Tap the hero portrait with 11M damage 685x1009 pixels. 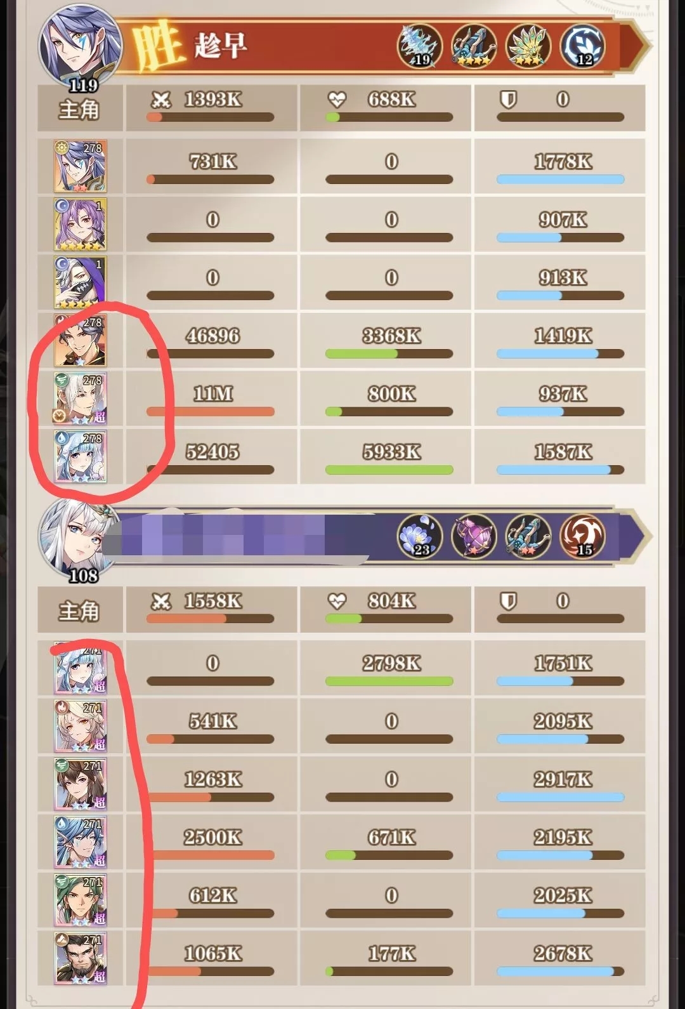pyautogui.click(x=81, y=399)
